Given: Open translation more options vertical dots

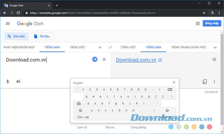Looking at the screenshot, I should pyautogui.click(x=214, y=82).
